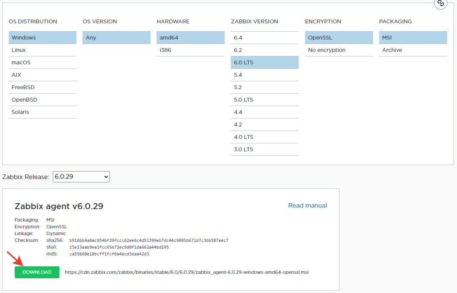
Task: Choose Zabbix version 5.0 LTS
Action: pos(265,99)
